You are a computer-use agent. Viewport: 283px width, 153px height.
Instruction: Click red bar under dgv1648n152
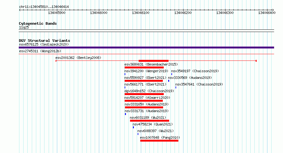tap(144, 94)
